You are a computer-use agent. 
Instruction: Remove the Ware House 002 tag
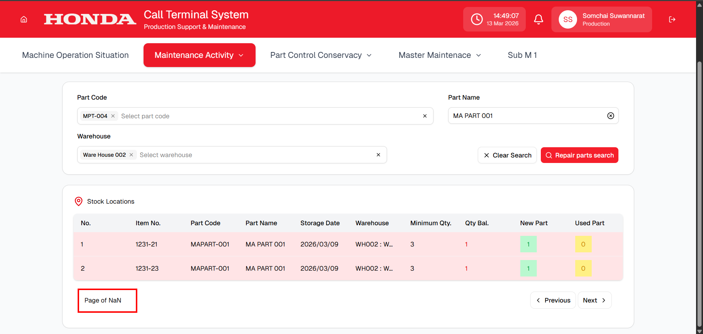click(x=131, y=155)
